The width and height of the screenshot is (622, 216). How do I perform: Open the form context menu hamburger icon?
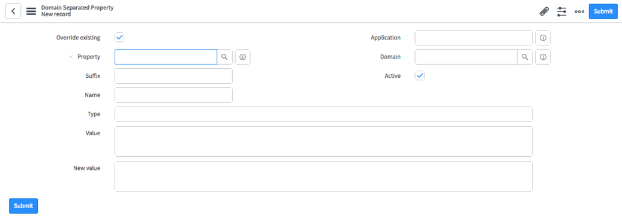click(31, 11)
